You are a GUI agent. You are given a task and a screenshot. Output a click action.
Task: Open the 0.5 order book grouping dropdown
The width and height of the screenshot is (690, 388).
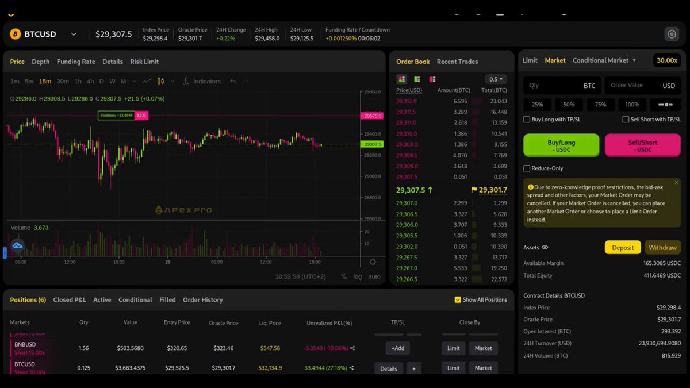pos(495,79)
